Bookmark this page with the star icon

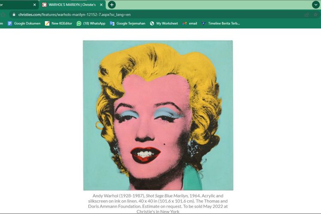pos(316,14)
